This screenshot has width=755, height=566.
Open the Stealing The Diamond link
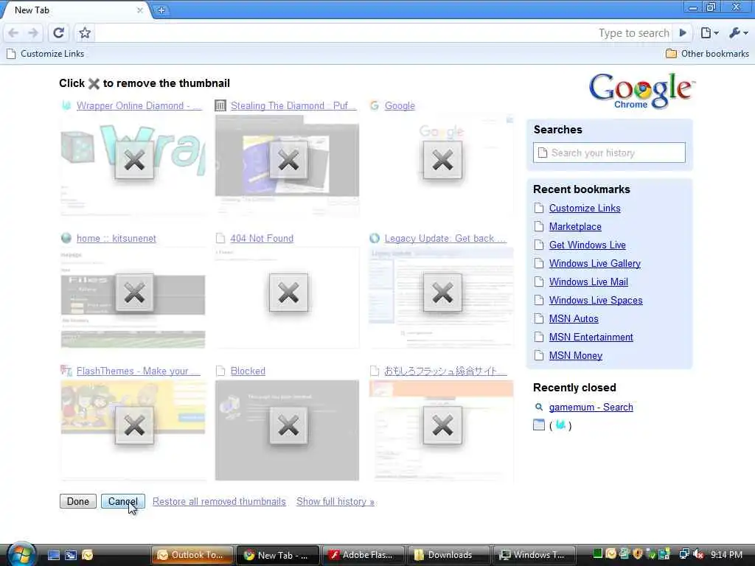click(x=293, y=106)
